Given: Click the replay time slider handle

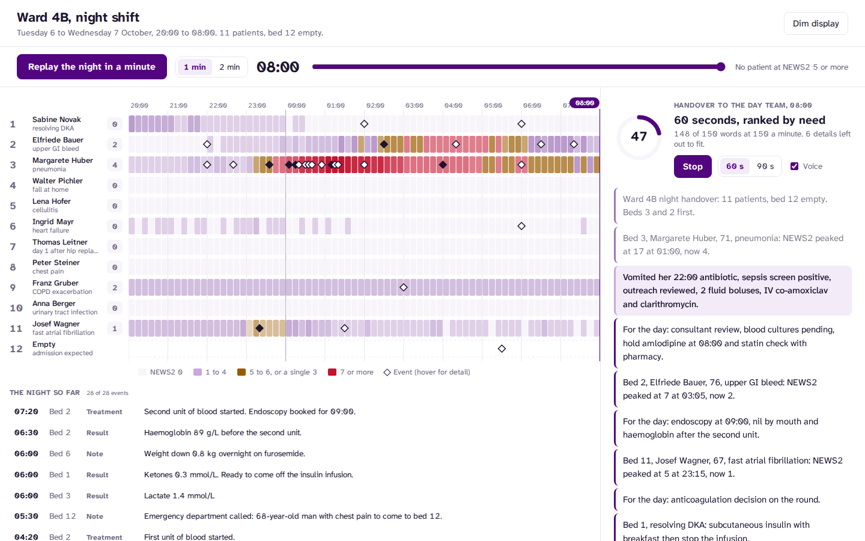Looking at the screenshot, I should (721, 67).
